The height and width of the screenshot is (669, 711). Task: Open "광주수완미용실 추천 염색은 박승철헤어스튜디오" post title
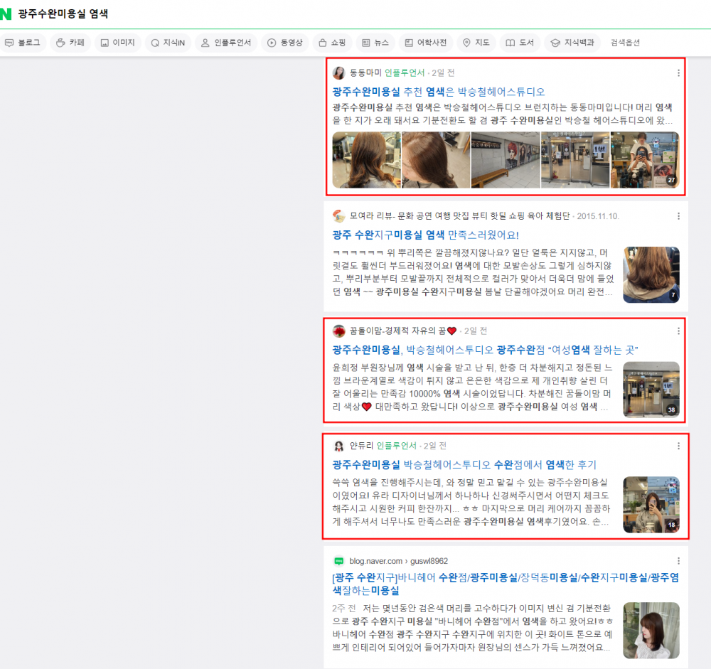(438, 92)
